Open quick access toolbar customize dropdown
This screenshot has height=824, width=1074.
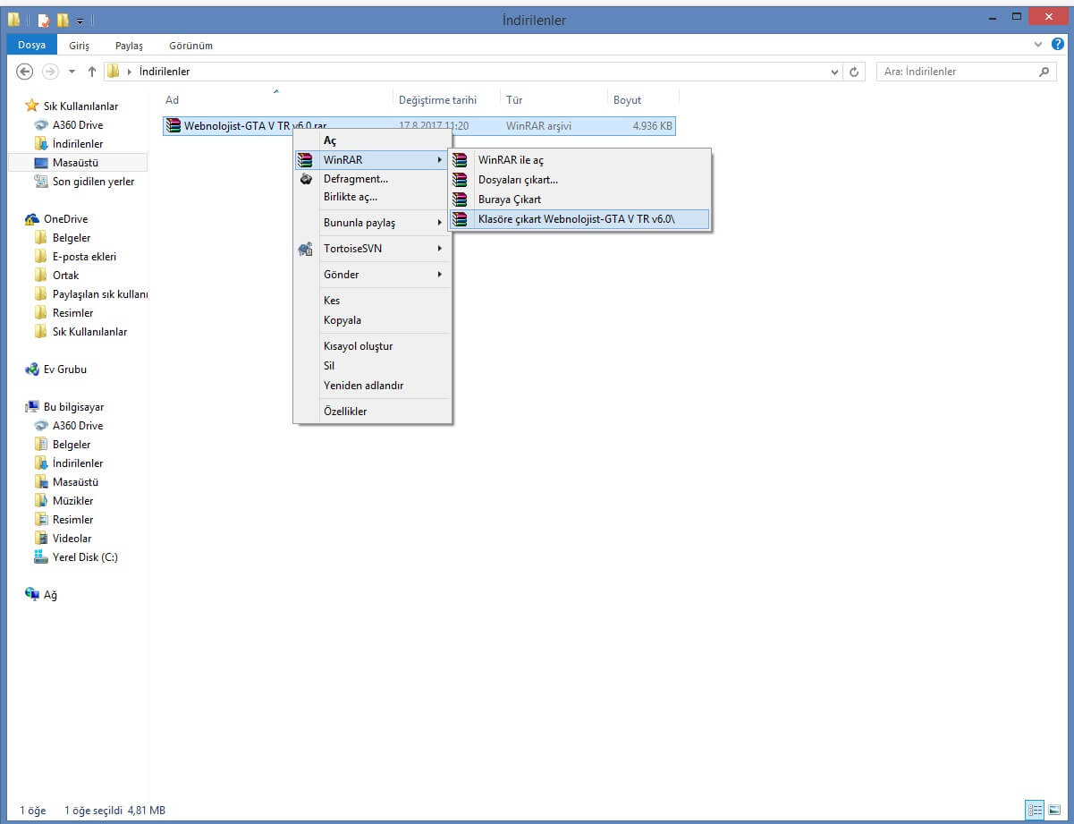80,21
